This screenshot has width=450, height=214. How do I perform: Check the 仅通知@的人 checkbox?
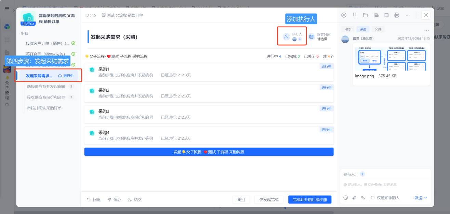point(373,198)
